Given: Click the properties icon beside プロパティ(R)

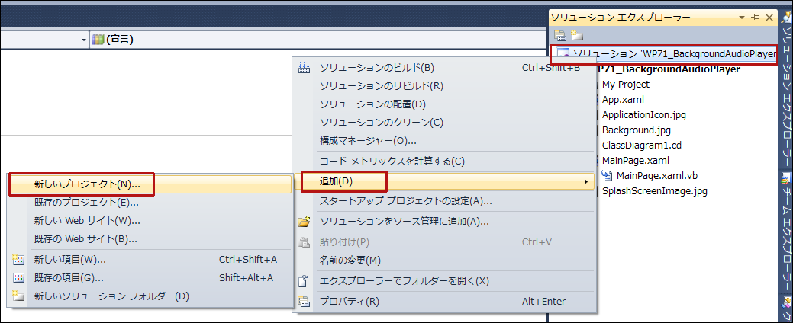Looking at the screenshot, I should coord(304,302).
